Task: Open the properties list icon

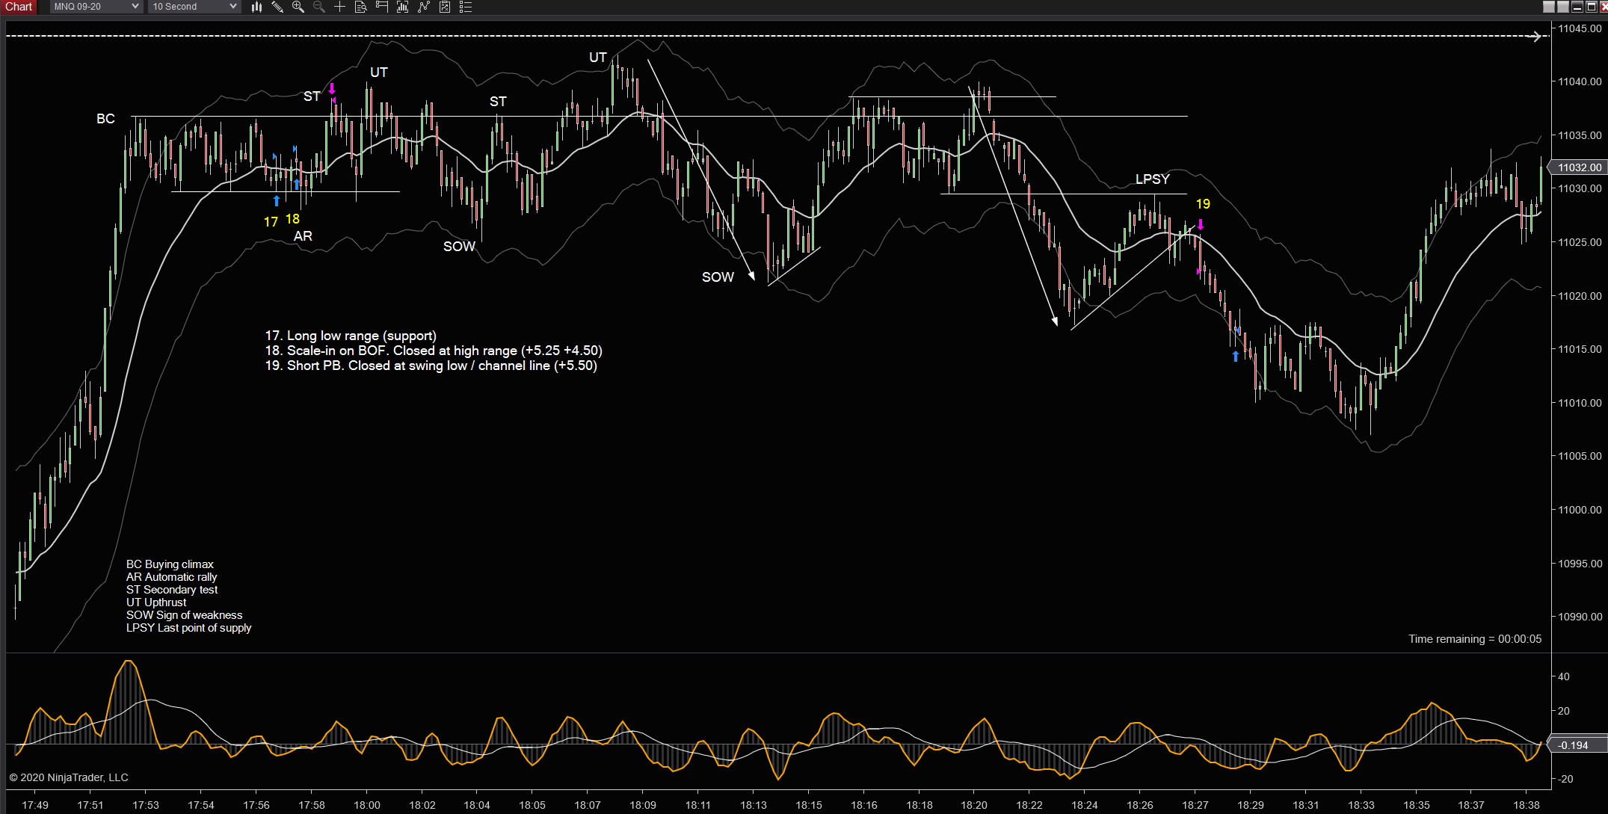Action: tap(466, 7)
